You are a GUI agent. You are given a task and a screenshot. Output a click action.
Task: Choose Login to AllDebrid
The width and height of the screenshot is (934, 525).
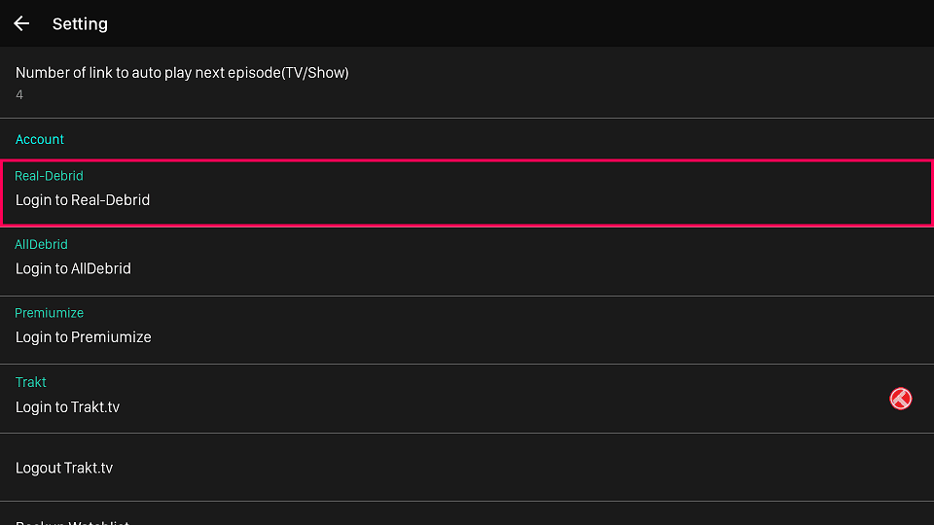[x=73, y=268]
